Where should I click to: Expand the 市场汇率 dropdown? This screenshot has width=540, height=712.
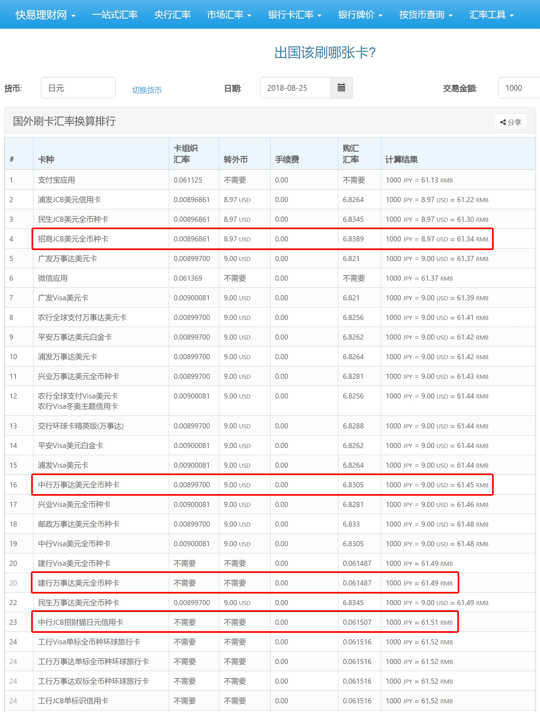(x=229, y=15)
